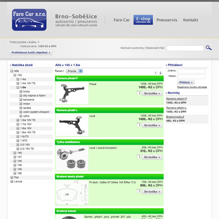Open Faro Car menu item

click(x=122, y=20)
